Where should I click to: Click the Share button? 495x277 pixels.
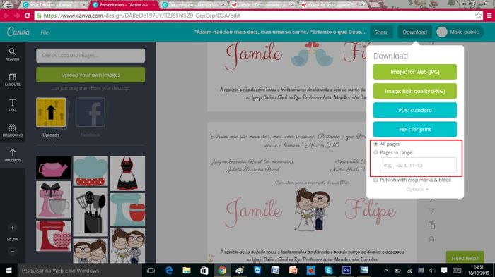pos(381,32)
